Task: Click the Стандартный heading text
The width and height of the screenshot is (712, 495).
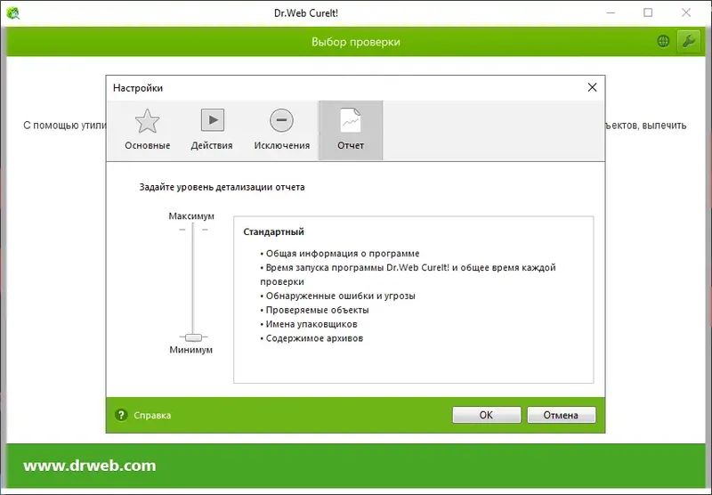Action: (x=273, y=231)
